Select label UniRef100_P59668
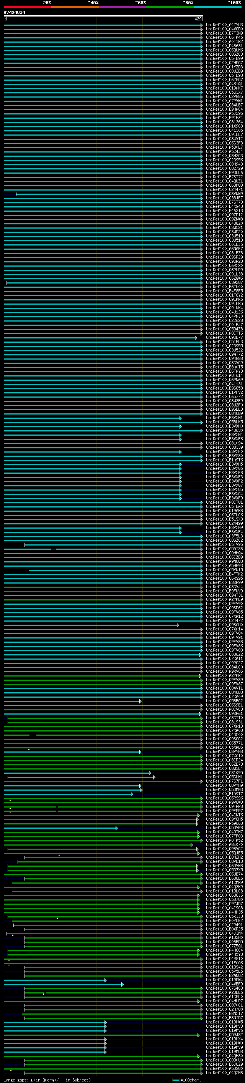 point(224,824)
